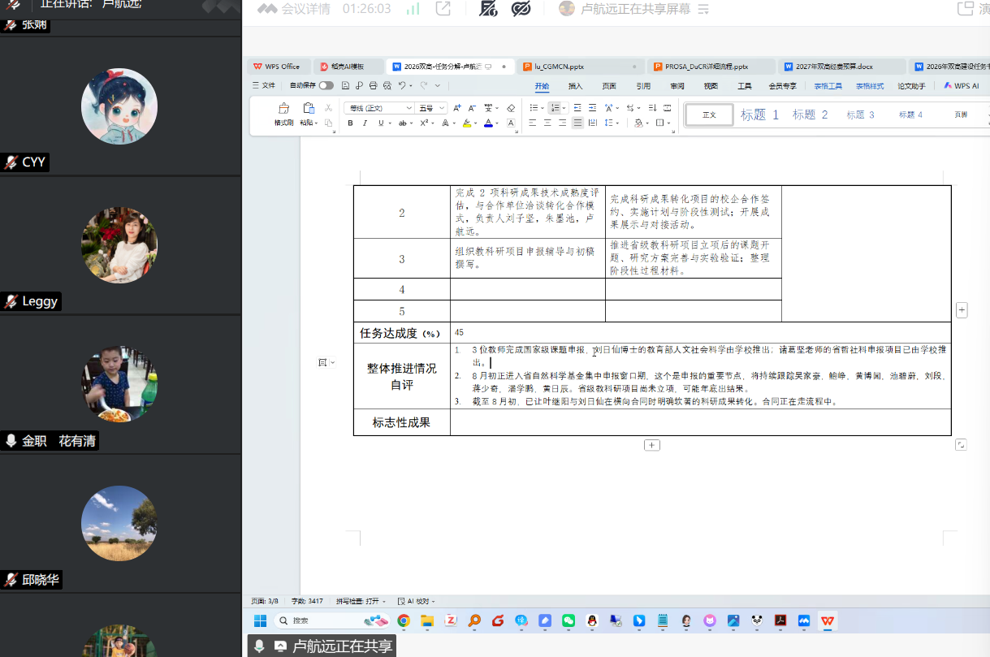Decrease paragraph indent
Screen dimensions: 990x657
tap(577, 108)
